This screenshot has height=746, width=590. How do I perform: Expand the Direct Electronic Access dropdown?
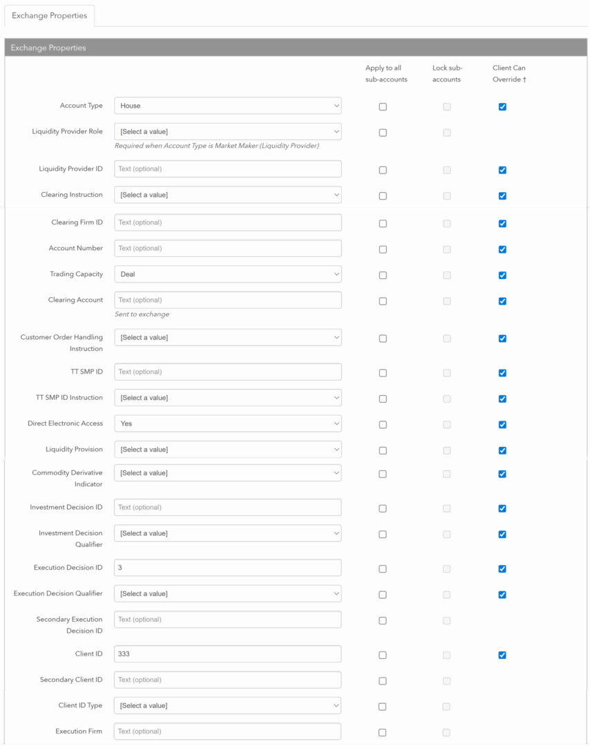[x=228, y=423]
